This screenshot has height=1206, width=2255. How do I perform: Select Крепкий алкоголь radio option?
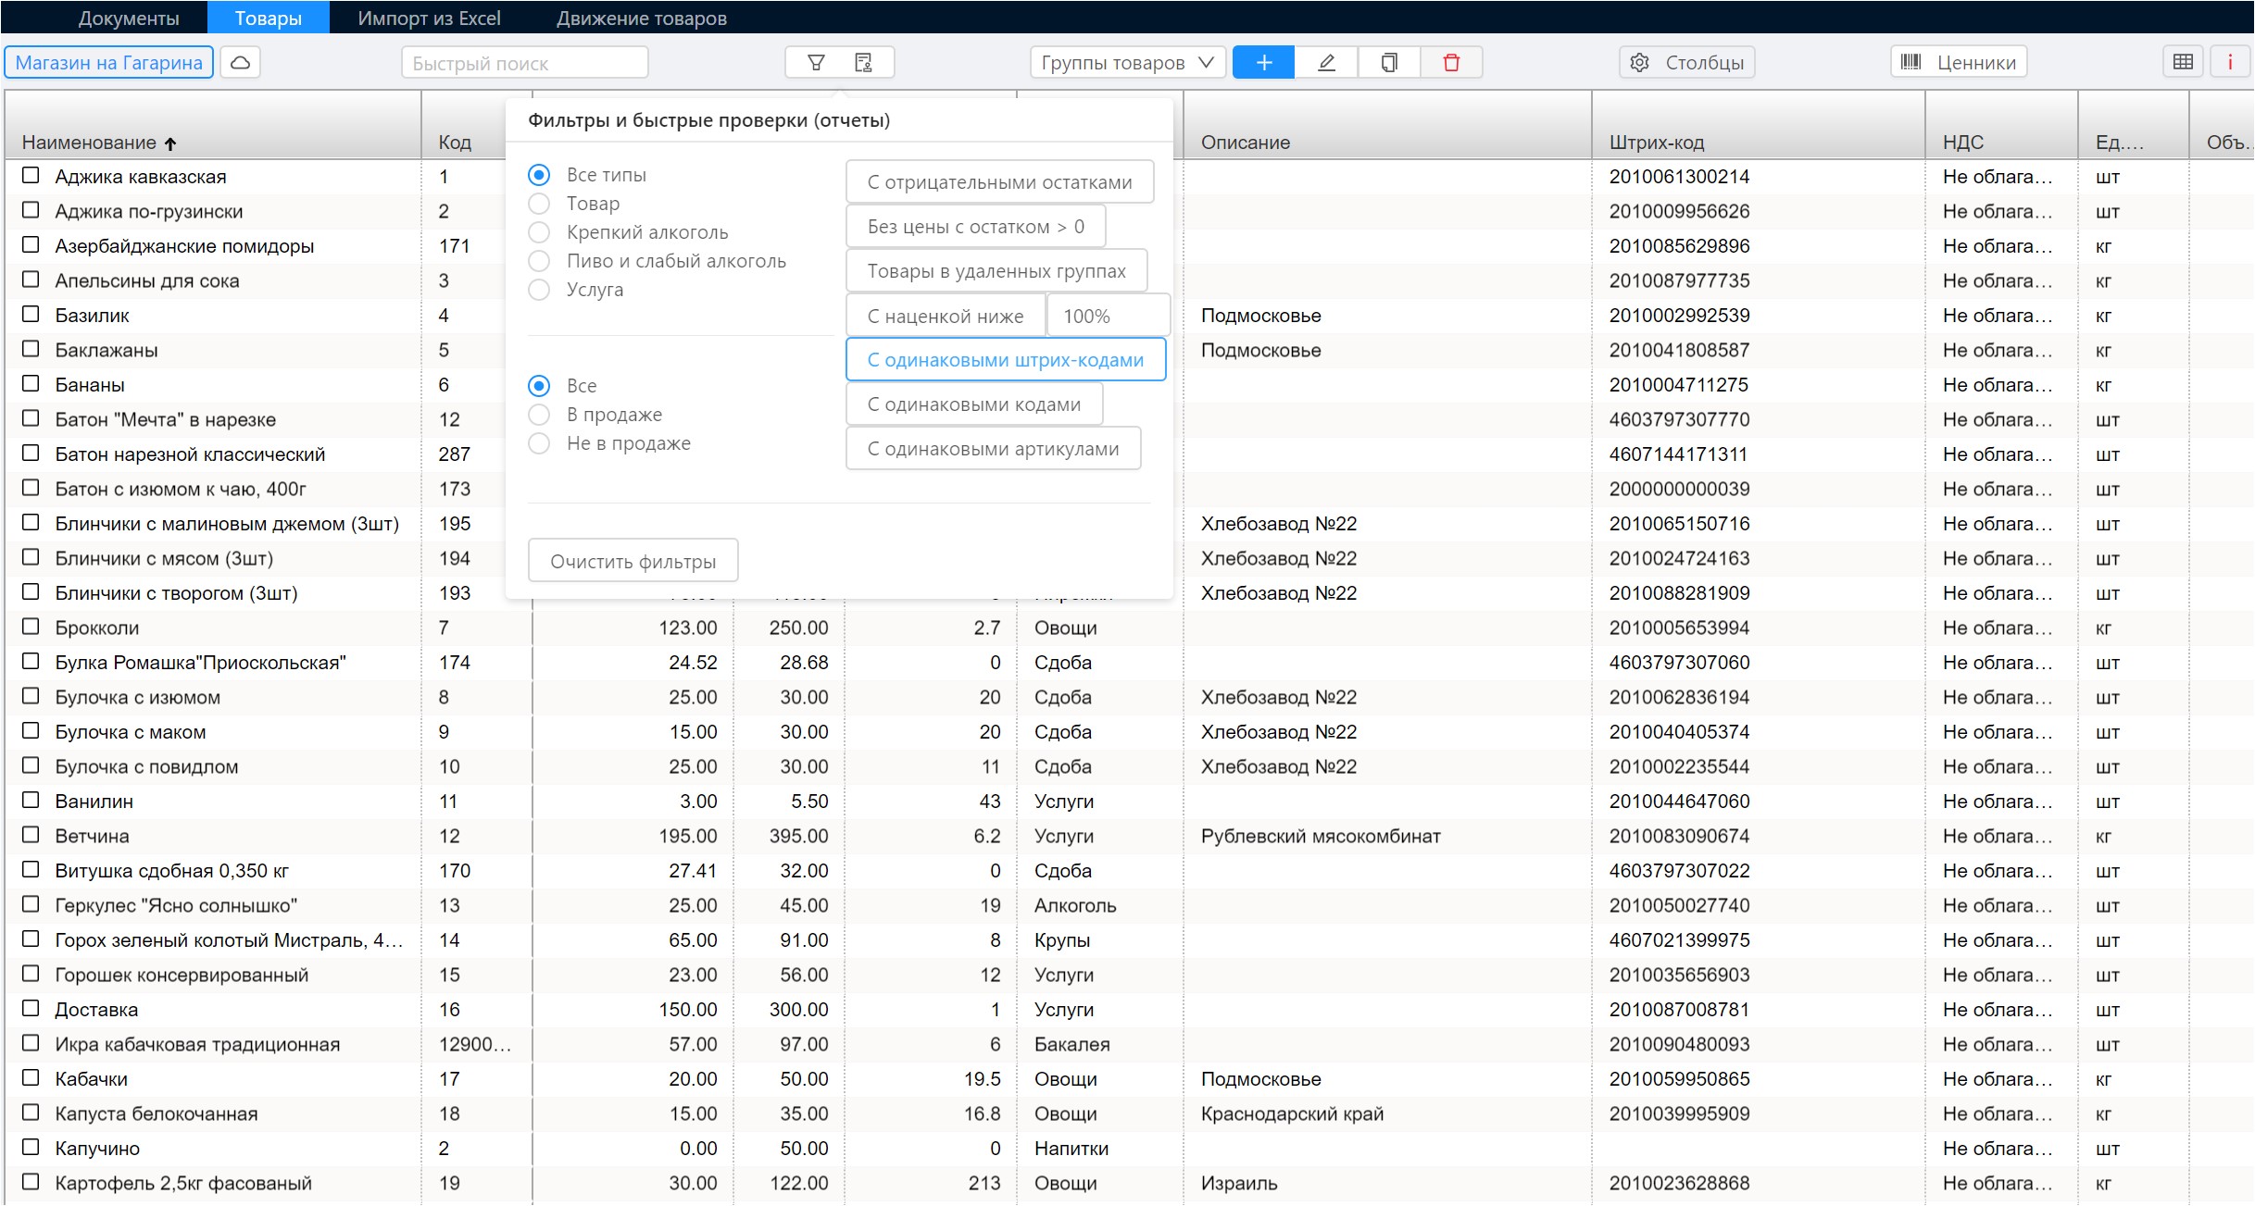click(x=539, y=232)
